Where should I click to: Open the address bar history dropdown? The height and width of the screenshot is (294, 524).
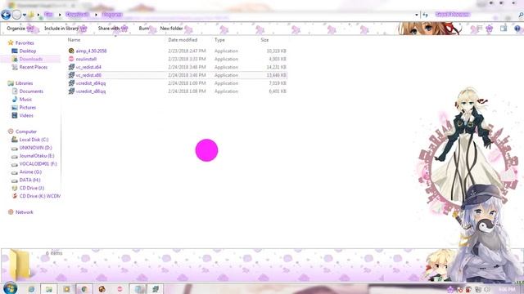[x=417, y=15]
